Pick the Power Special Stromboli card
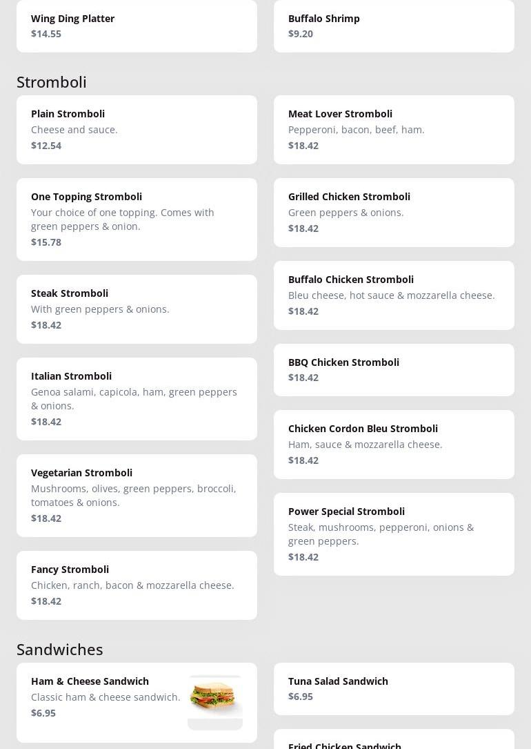 click(394, 534)
